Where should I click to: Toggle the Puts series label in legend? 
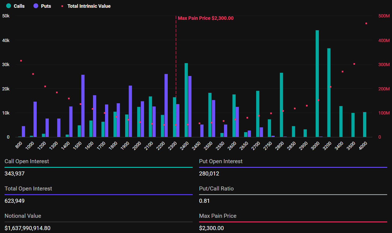click(46, 6)
